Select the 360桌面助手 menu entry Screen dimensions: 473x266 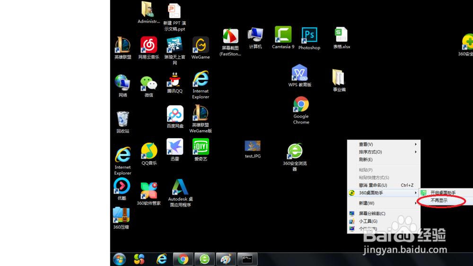pos(384,193)
